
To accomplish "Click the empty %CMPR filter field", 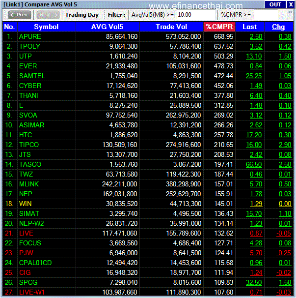I will point(266,15).
